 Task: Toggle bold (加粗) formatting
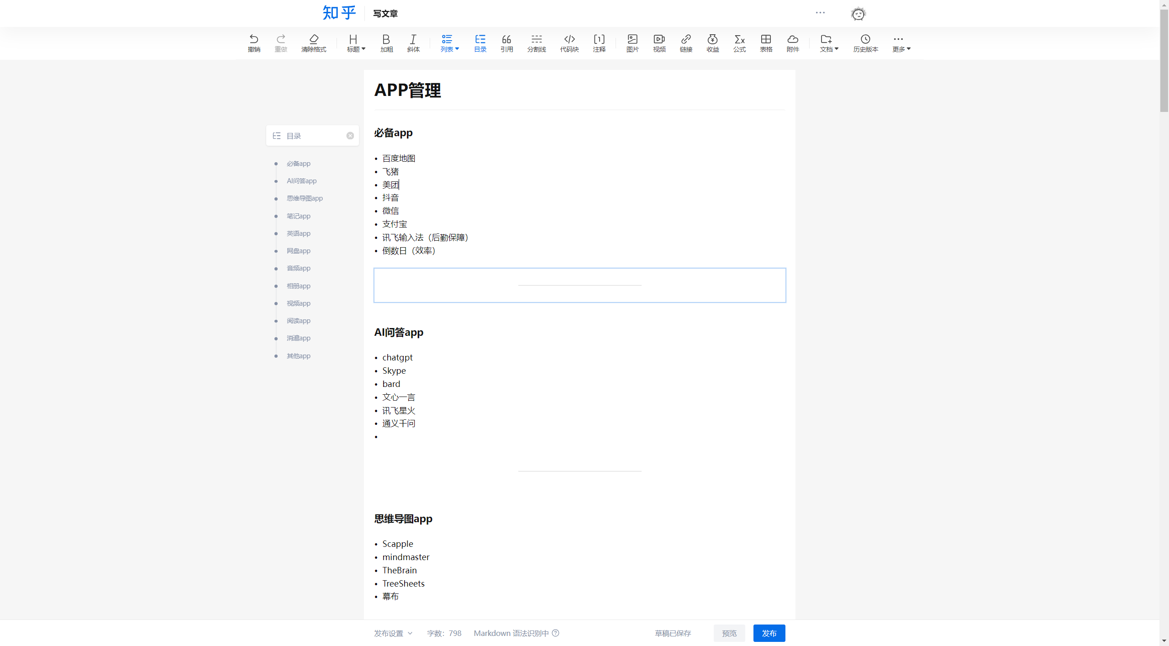tap(386, 43)
